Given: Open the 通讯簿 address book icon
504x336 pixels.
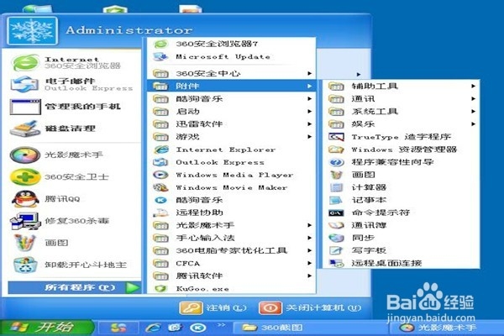Looking at the screenshot, I should 336,225.
